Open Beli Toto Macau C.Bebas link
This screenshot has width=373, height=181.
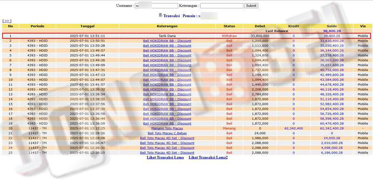pyautogui.click(x=167, y=133)
